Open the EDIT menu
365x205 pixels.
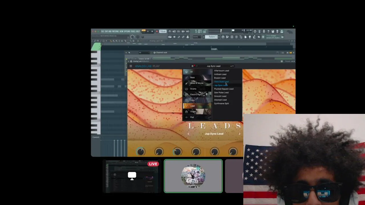(106, 31)
